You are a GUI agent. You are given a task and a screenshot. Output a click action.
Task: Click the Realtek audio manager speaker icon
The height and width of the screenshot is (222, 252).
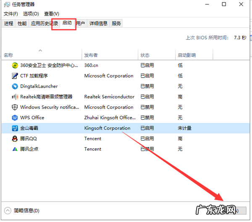15,97
